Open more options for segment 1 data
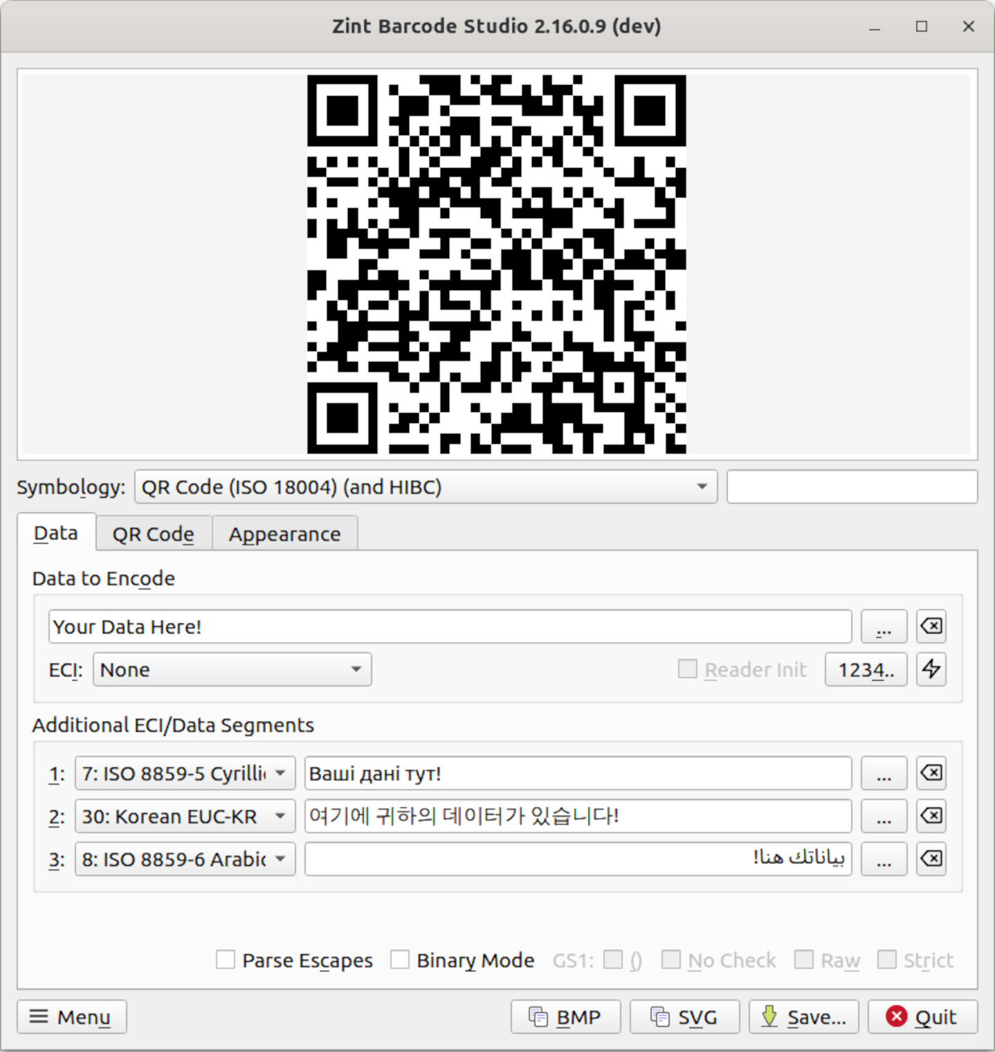This screenshot has height=1052, width=995. (x=884, y=772)
